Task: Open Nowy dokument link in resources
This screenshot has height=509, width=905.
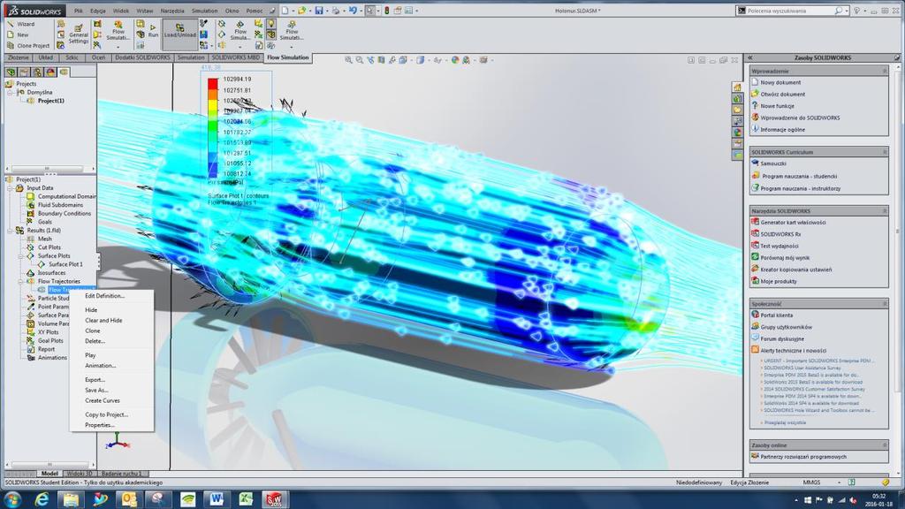Action: 780,82
